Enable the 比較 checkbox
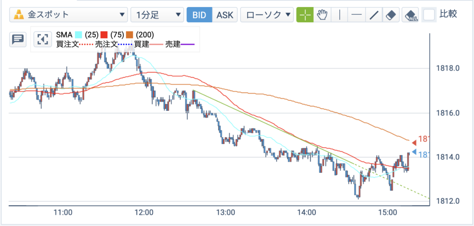The width and height of the screenshot is (474, 226). click(429, 14)
